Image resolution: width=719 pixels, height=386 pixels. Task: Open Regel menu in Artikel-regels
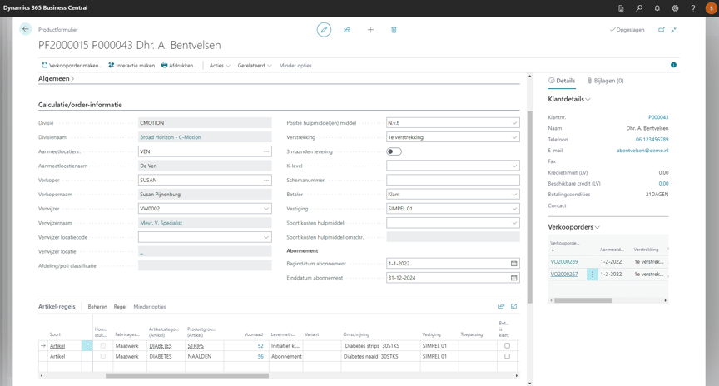(x=120, y=307)
